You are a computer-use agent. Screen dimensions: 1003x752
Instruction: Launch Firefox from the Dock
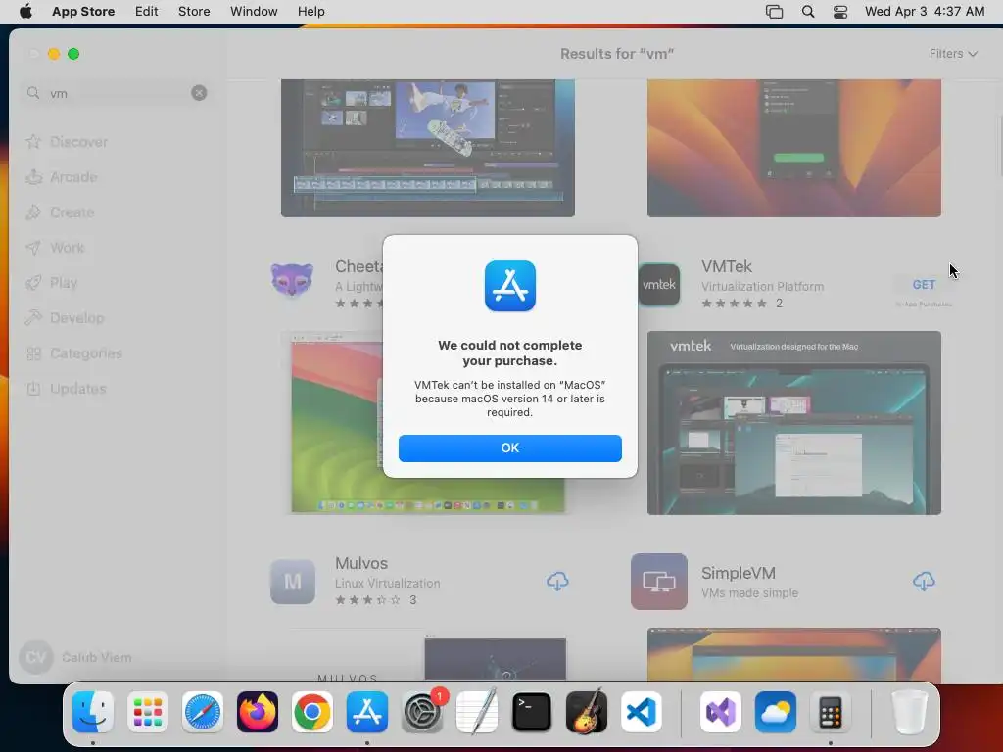coord(258,712)
